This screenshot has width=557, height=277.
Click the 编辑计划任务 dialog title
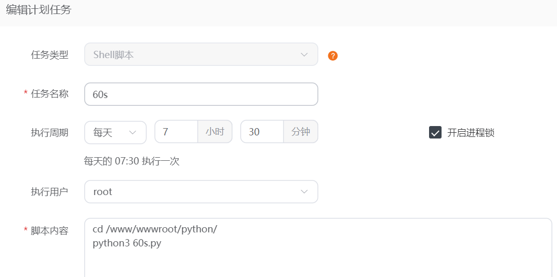(38, 10)
